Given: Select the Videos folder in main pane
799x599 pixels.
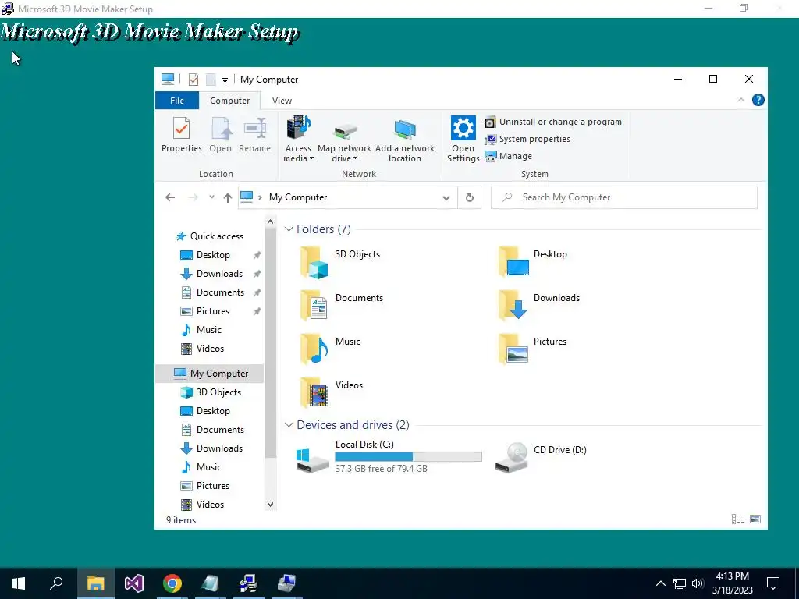Looking at the screenshot, I should click(x=332, y=393).
